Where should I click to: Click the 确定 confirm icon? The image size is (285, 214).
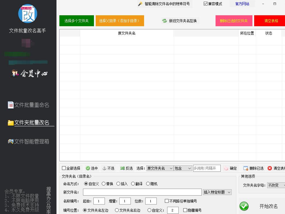click(x=226, y=168)
